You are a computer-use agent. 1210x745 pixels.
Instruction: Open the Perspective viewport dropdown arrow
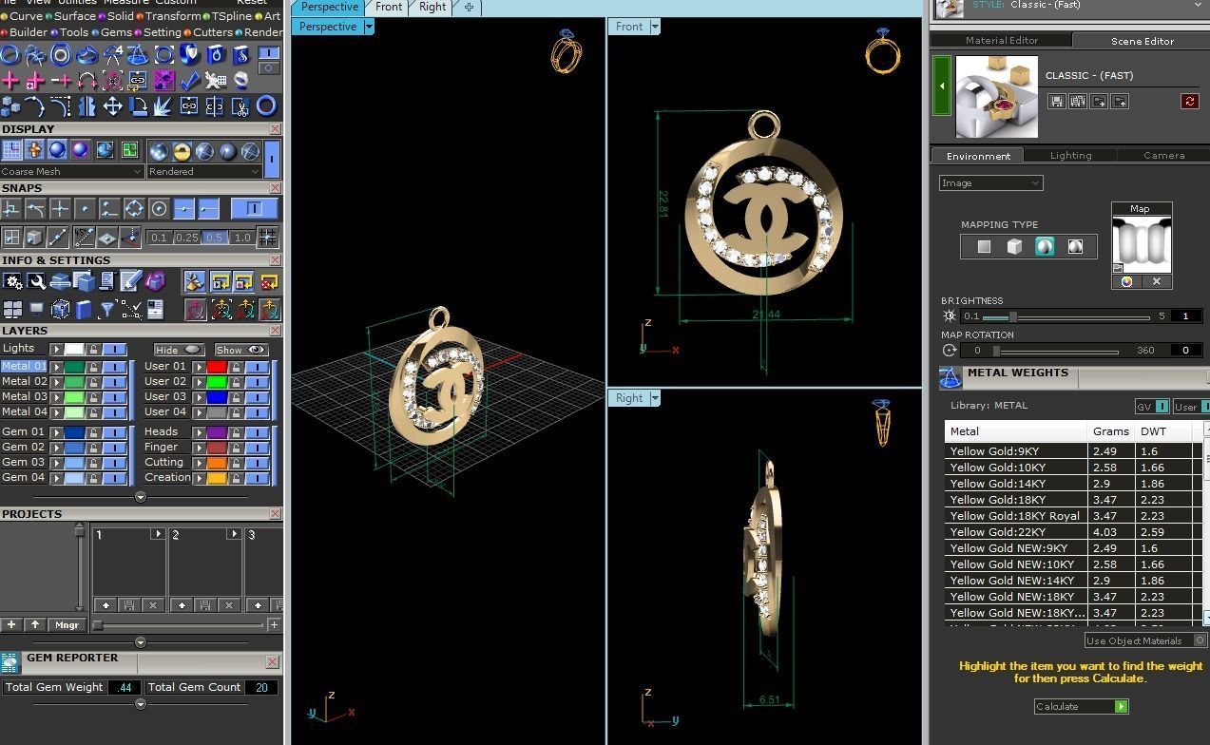[x=369, y=27]
